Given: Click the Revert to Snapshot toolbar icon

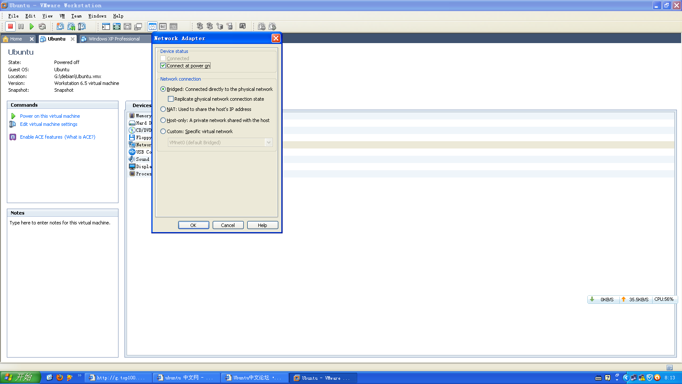Looking at the screenshot, I should [x=71, y=26].
